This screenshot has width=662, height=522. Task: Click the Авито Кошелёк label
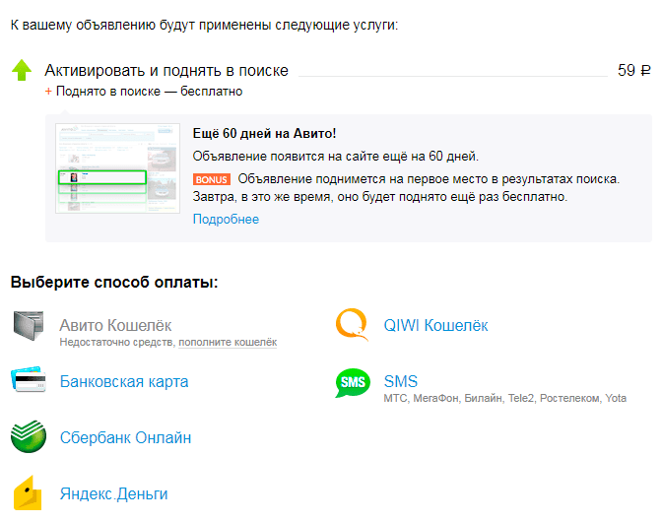tap(115, 325)
